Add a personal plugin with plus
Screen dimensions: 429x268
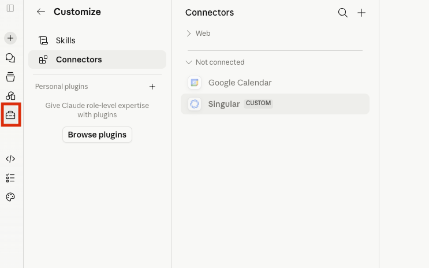(152, 87)
